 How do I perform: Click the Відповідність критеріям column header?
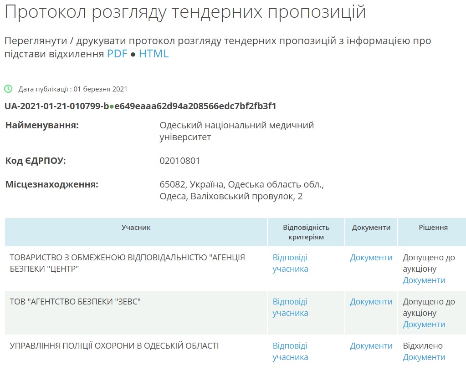(306, 232)
